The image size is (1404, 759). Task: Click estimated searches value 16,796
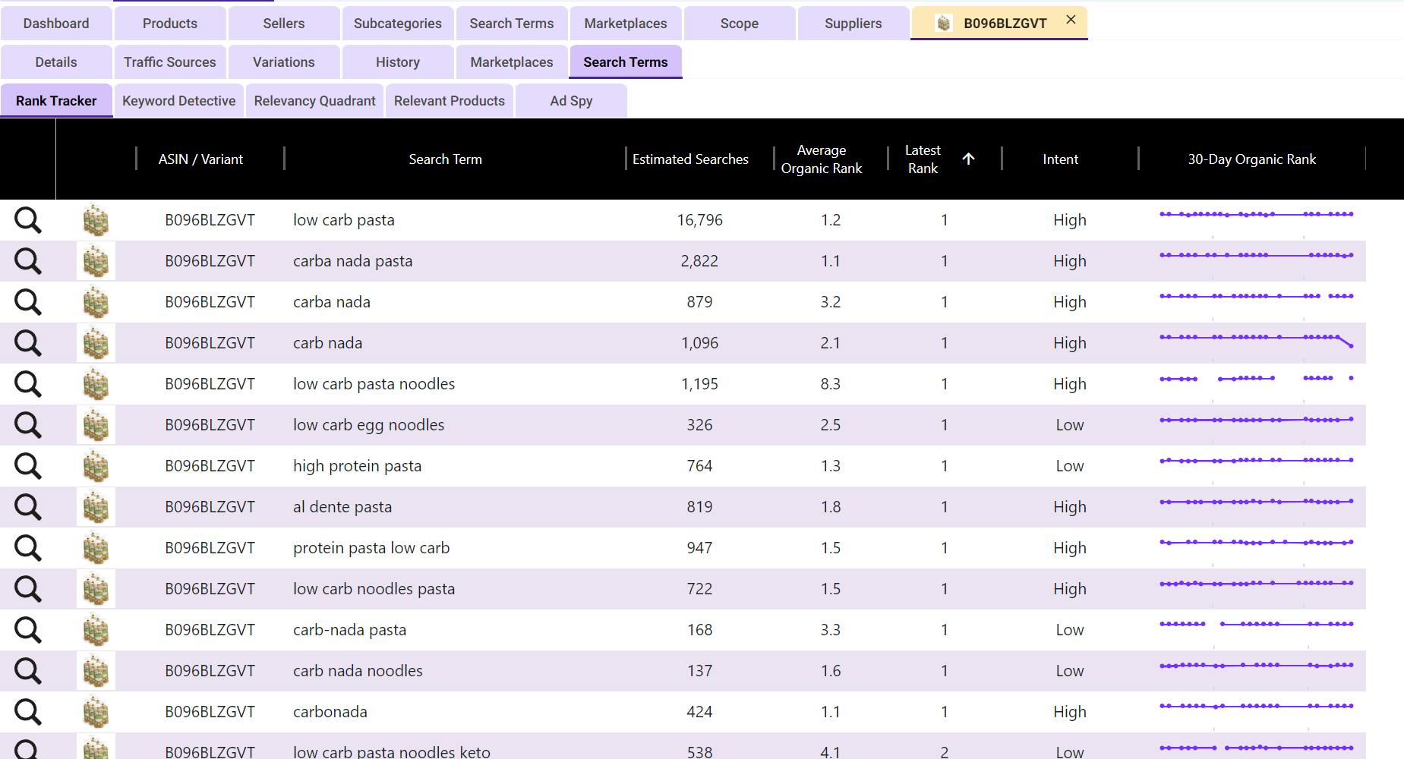(x=699, y=220)
